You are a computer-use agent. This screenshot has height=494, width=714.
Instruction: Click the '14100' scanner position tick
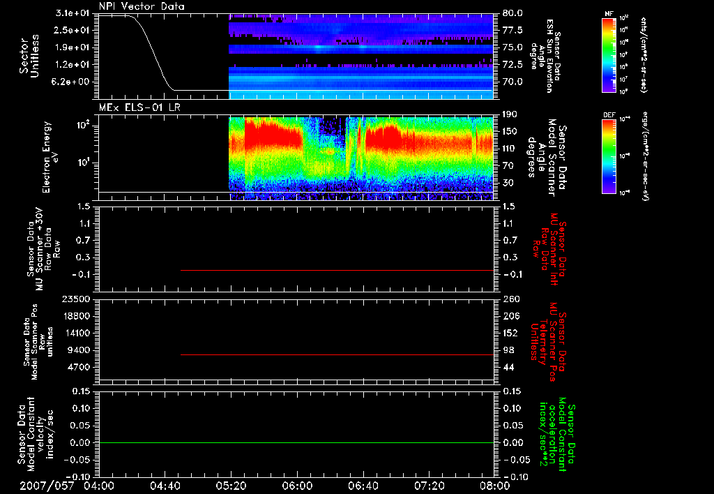(x=76, y=333)
